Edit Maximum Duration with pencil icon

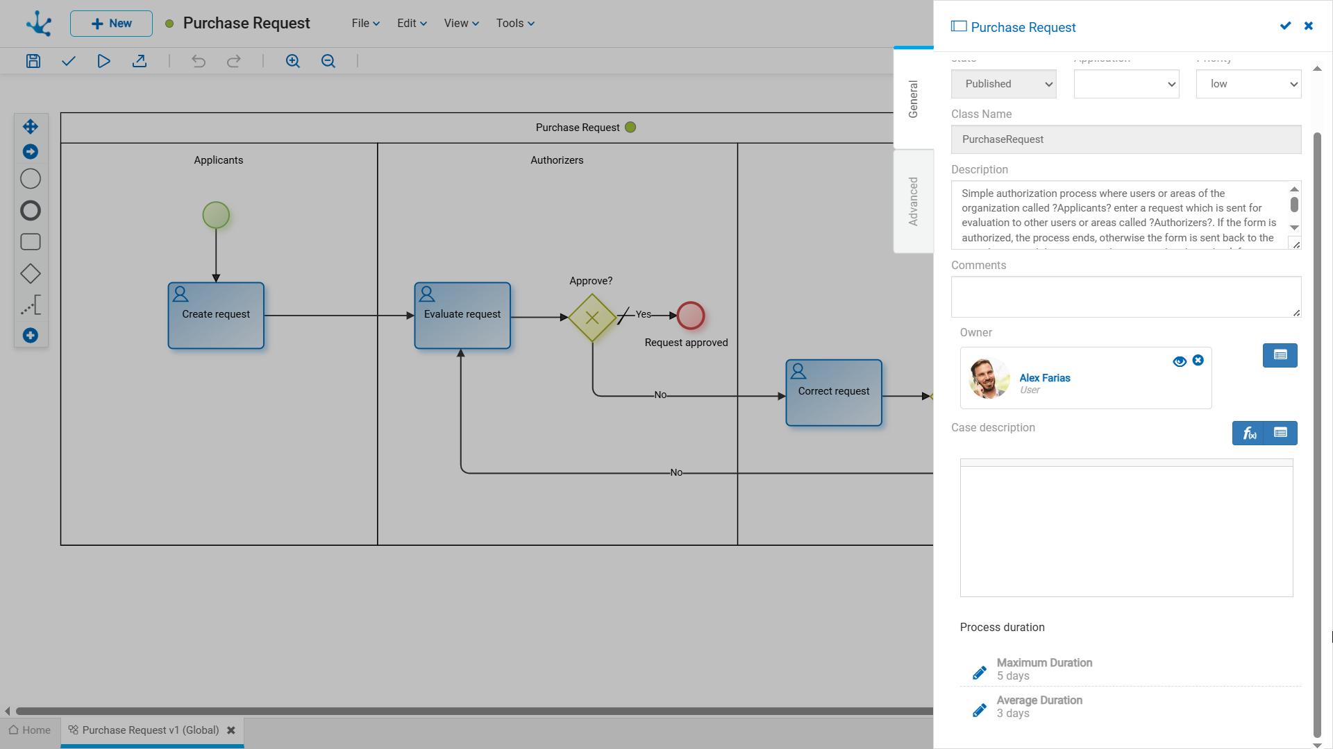pyautogui.click(x=979, y=672)
